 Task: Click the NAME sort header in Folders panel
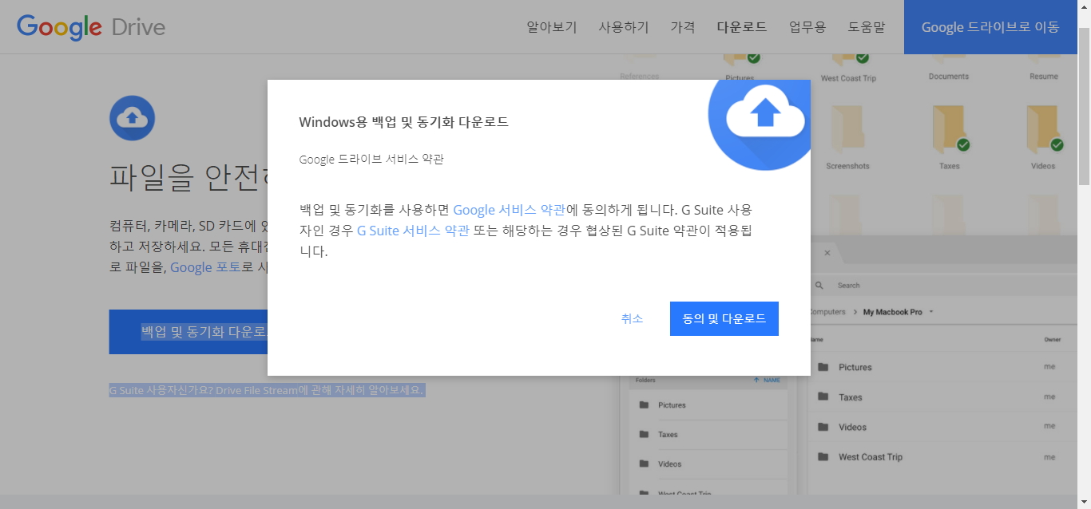point(767,381)
